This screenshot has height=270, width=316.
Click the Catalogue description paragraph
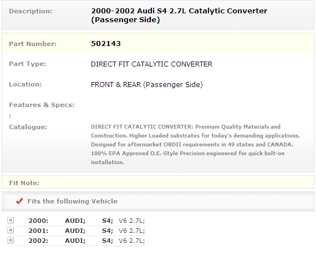point(195,145)
